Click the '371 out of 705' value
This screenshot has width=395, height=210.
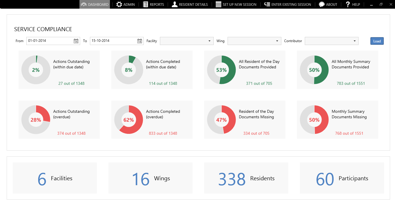click(x=259, y=83)
